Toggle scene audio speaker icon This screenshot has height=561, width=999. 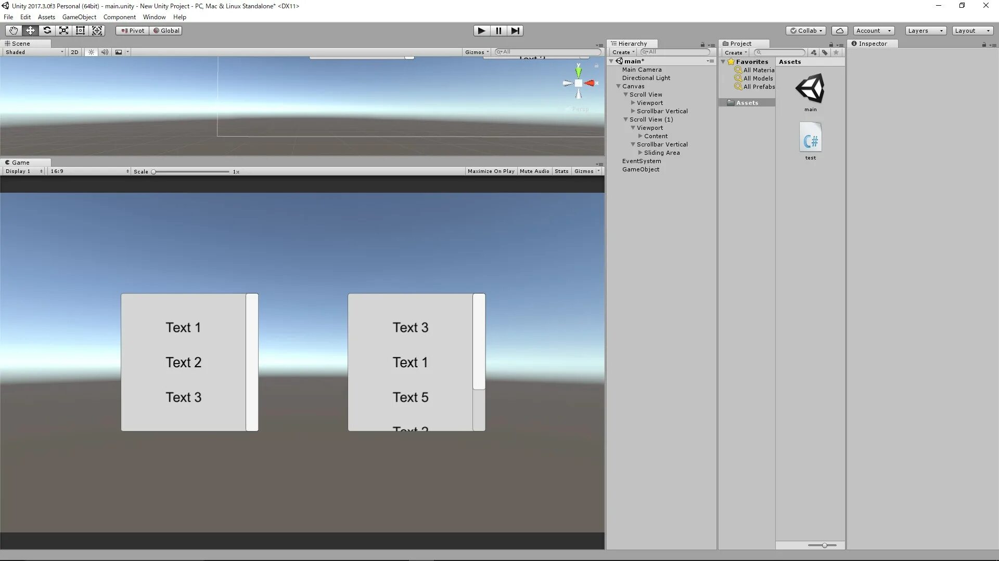coord(105,52)
